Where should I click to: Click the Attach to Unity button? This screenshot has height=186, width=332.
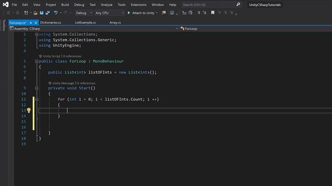click(143, 13)
